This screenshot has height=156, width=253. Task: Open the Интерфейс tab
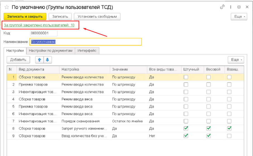point(87,51)
